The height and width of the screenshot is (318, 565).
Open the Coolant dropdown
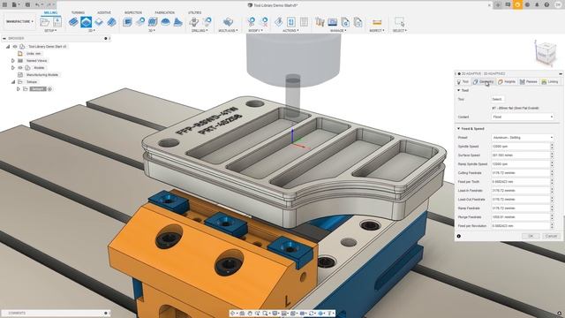point(523,117)
